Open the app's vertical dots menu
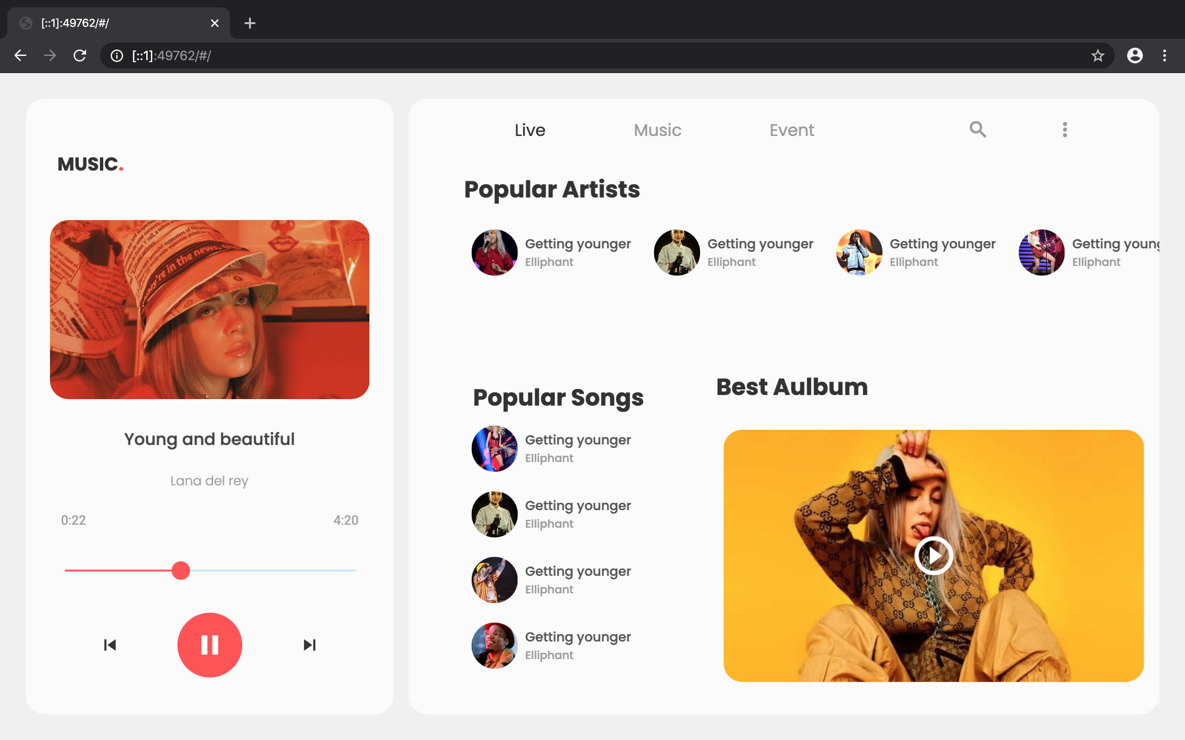 point(1065,129)
